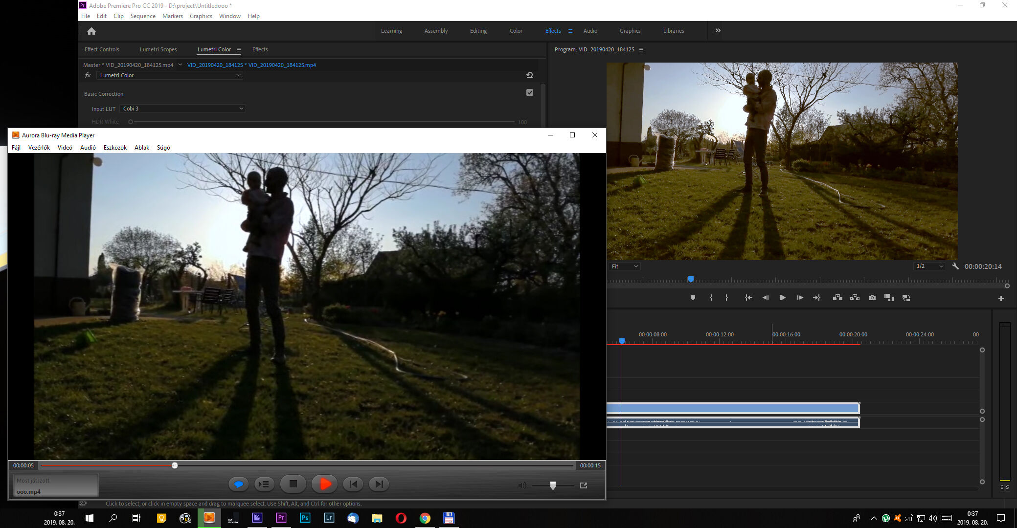Open the 1/2 playback resolution dropdown
The height and width of the screenshot is (528, 1017).
pos(929,266)
